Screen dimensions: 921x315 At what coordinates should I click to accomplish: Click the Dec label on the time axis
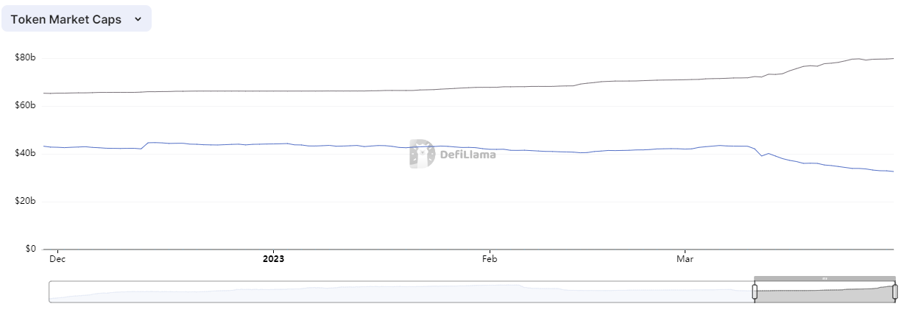pyautogui.click(x=56, y=259)
